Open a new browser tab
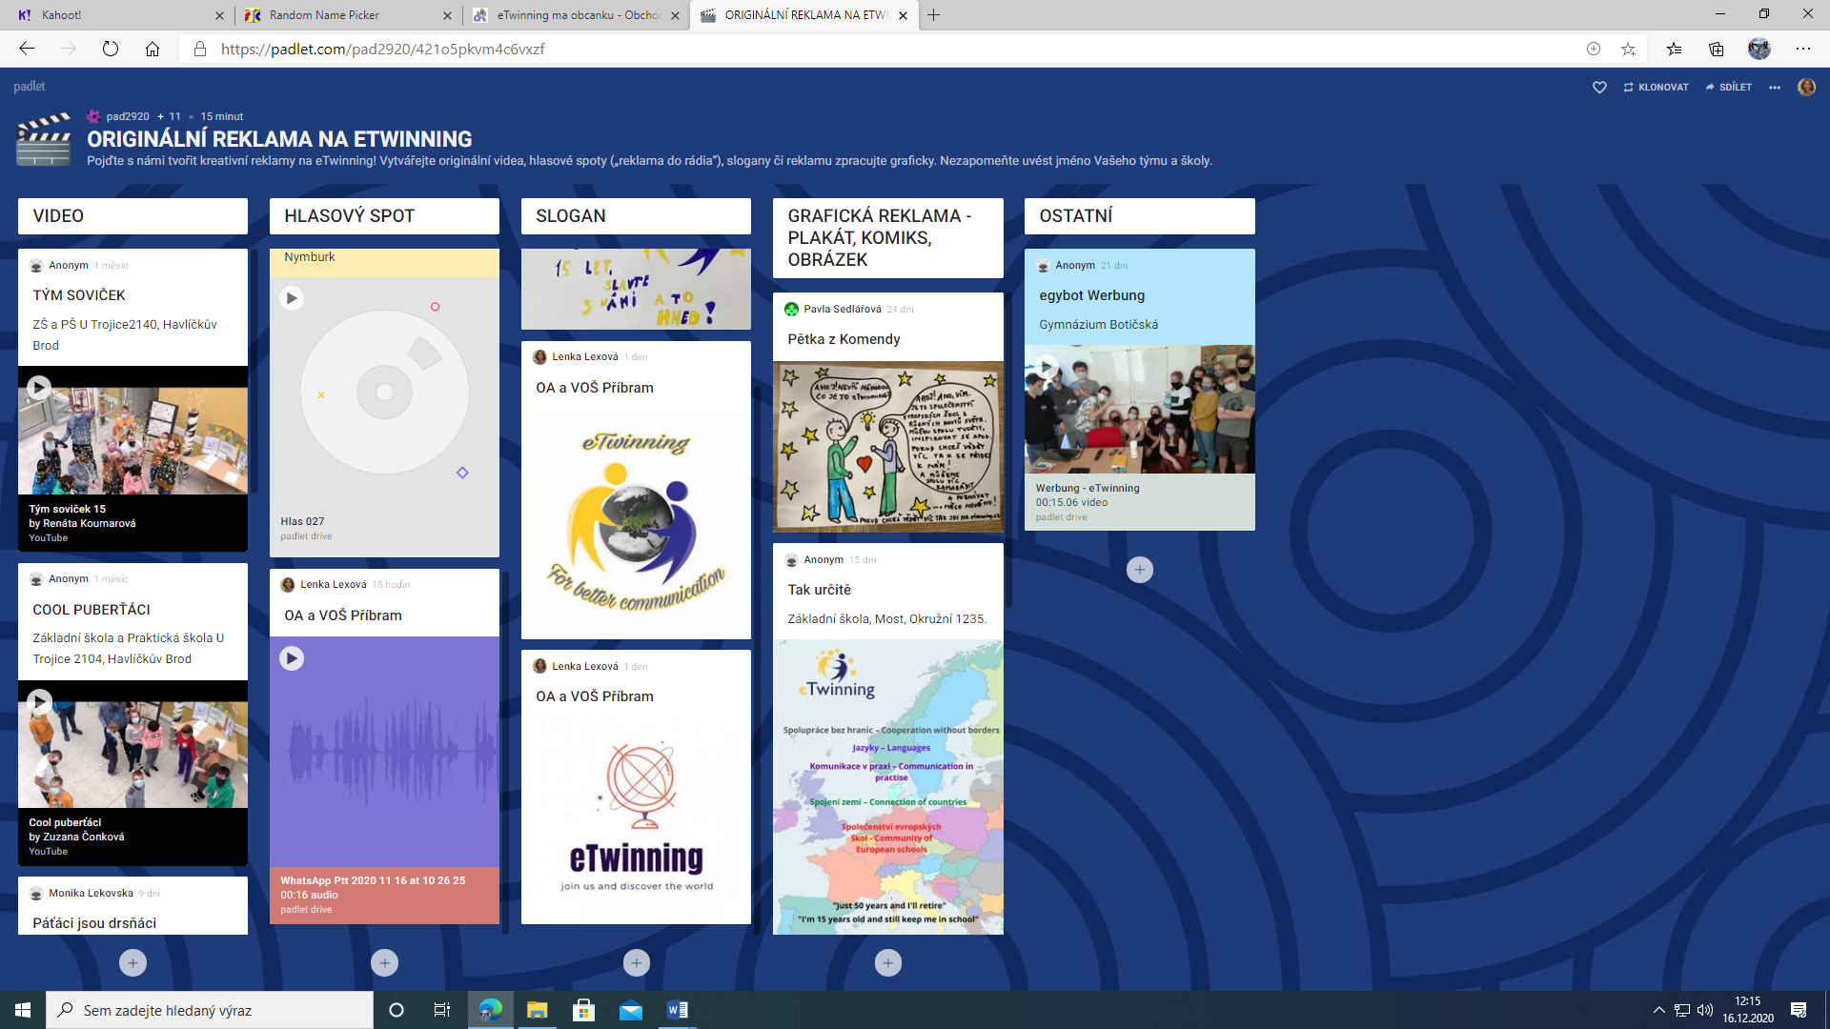1830x1029 pixels. point(934,15)
